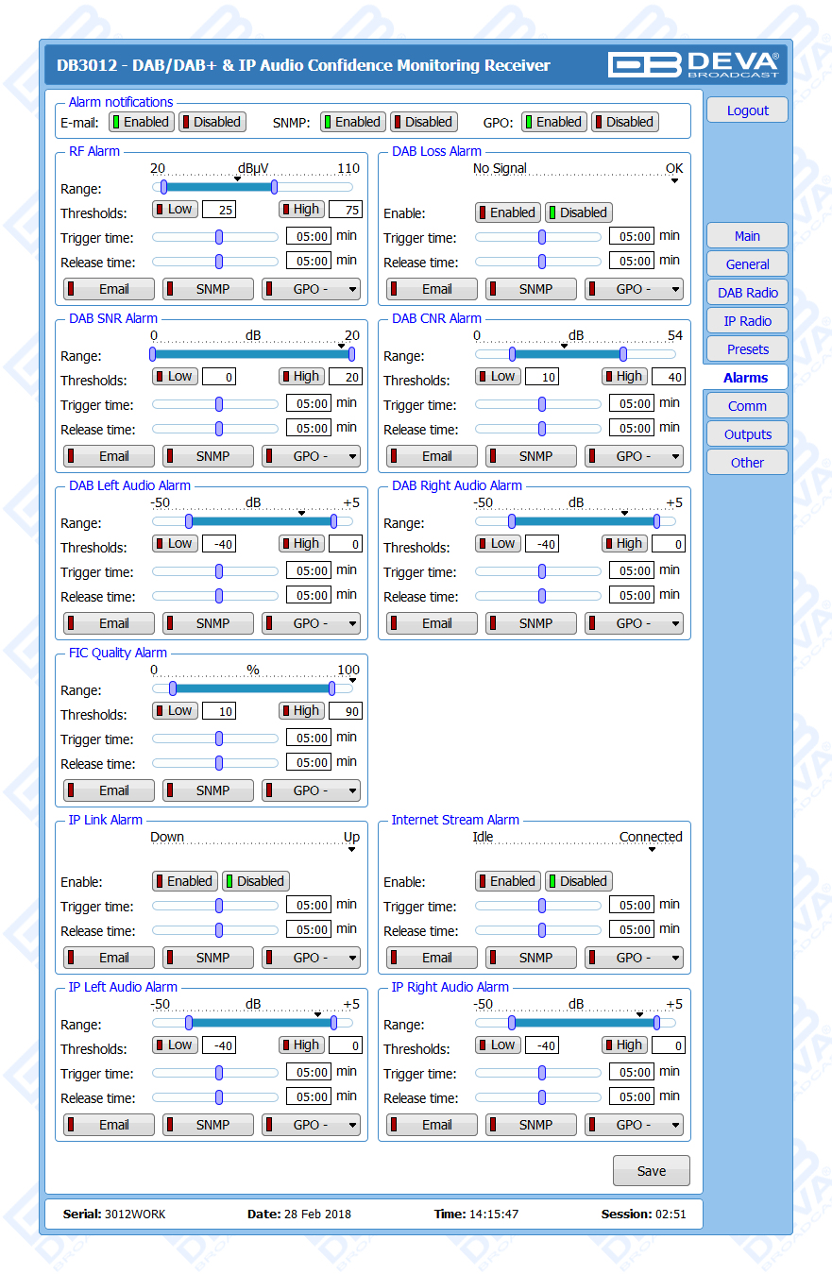
Task: Toggle Email notification in IP Link Alarm
Action: click(x=109, y=958)
